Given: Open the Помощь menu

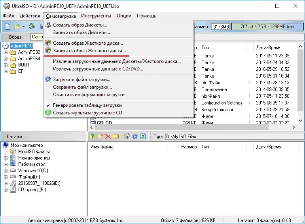Looking at the screenshot, I should (146, 16).
